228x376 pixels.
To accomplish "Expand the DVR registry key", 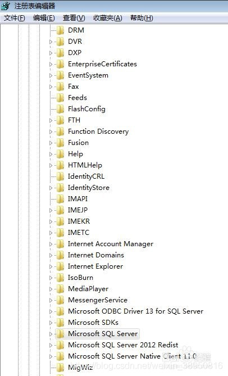I will pos(51,42).
